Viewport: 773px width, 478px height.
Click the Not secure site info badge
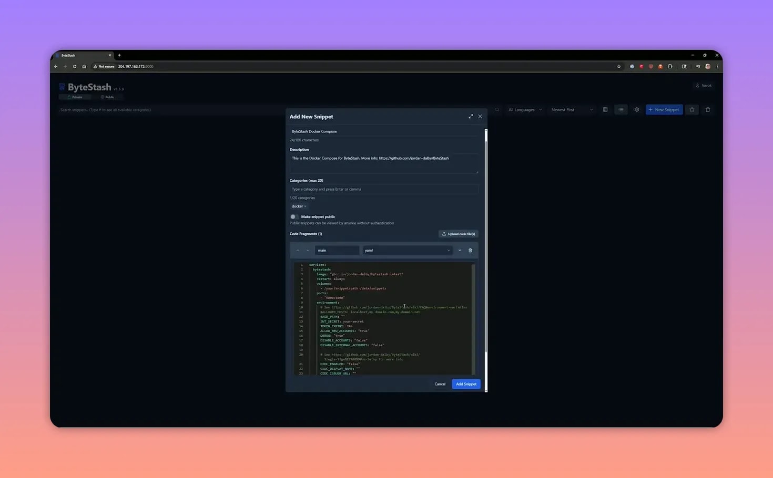point(104,67)
